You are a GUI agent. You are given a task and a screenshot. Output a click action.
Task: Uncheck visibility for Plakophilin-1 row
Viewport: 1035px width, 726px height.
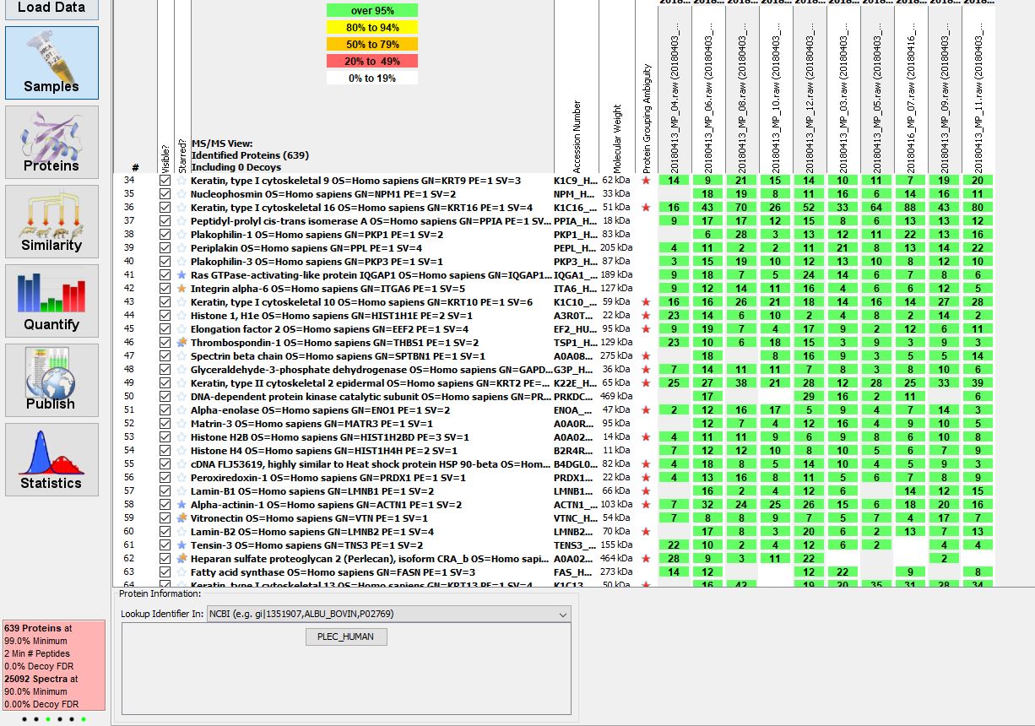[165, 235]
